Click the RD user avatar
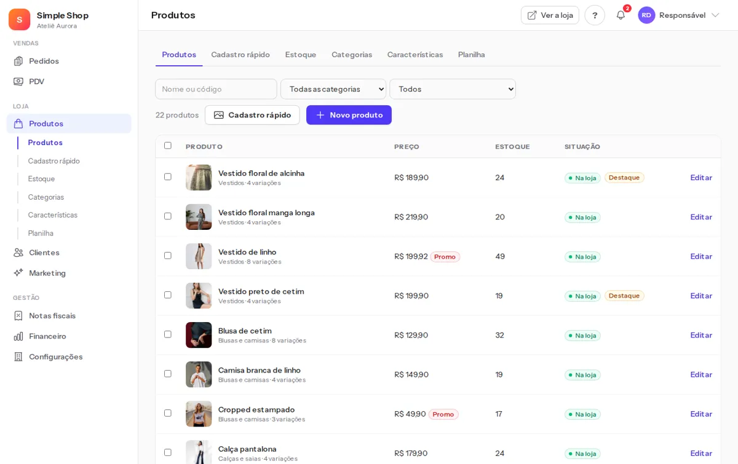 tap(646, 15)
